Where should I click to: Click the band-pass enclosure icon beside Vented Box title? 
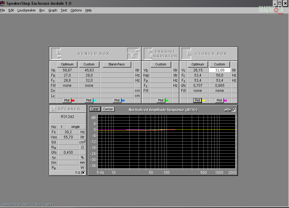tap(133, 54)
